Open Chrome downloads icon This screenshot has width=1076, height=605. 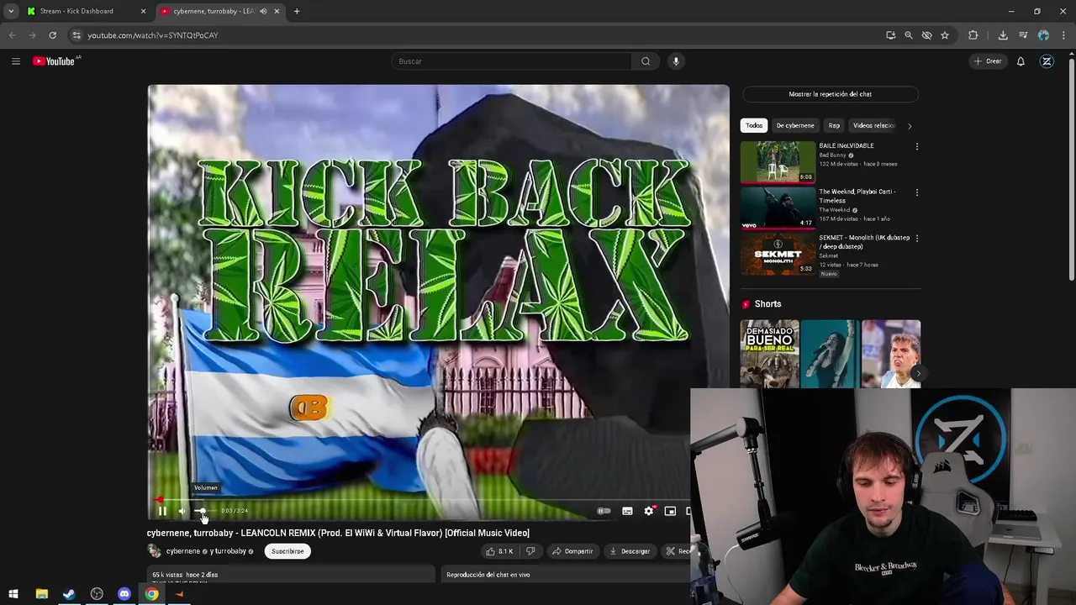click(1003, 35)
